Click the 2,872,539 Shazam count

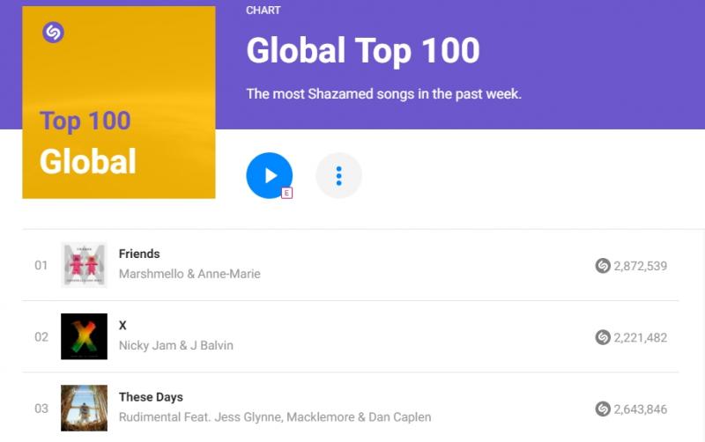pos(641,265)
